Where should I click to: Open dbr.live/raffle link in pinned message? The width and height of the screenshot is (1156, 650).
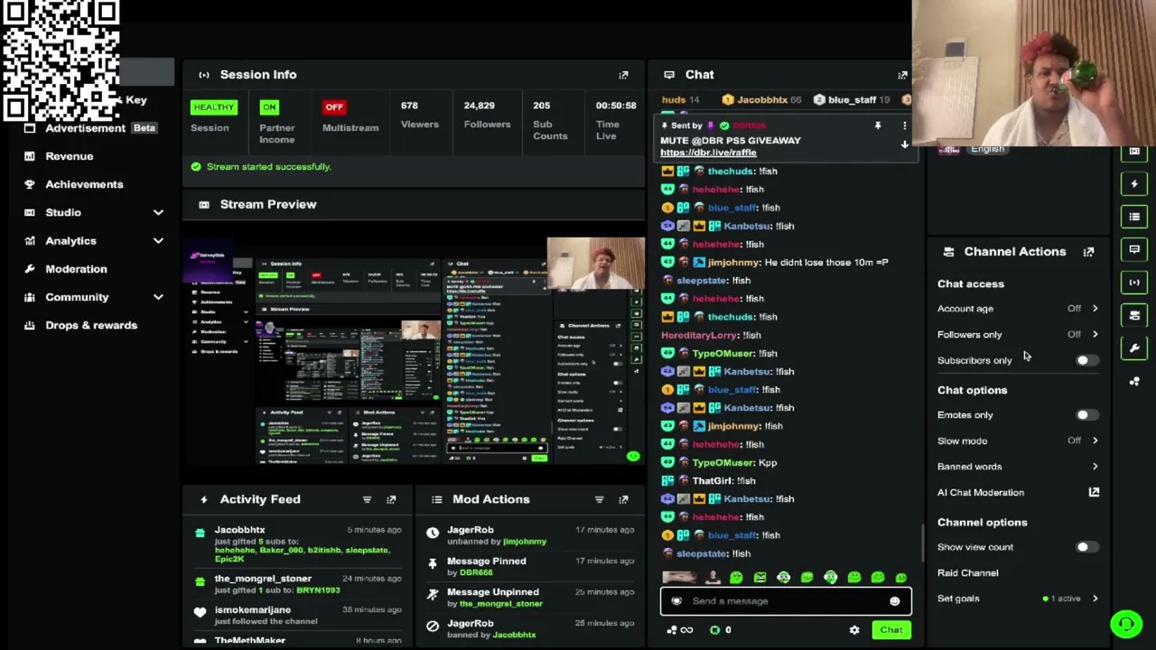pos(708,153)
